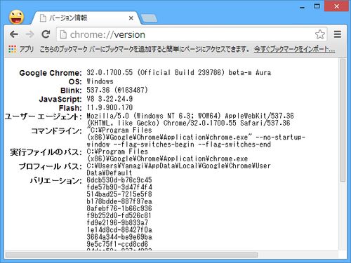Viewport: 351px width, 263px height.
Task: Go back with the back arrow
Action: click(14, 34)
